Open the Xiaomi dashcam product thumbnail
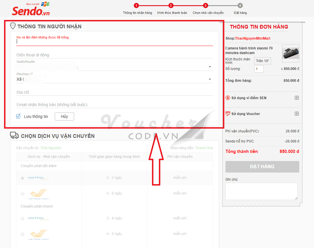314x248 pixels. pyautogui.click(x=290, y=53)
